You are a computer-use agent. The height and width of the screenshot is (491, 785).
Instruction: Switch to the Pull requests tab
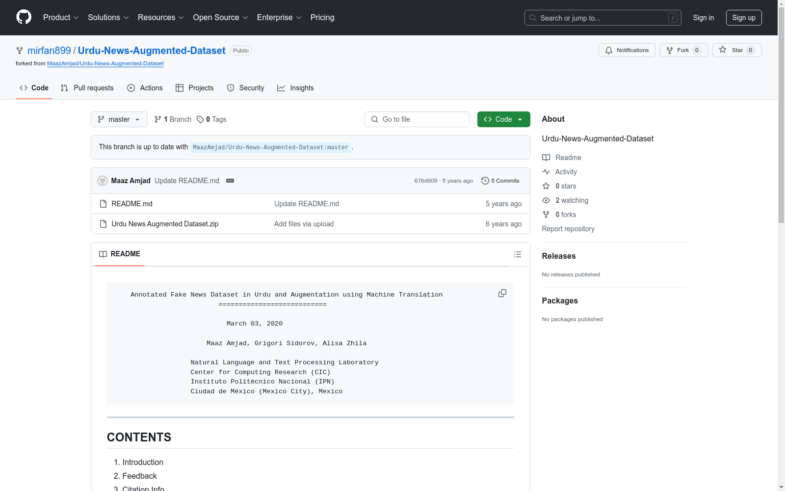(x=87, y=88)
